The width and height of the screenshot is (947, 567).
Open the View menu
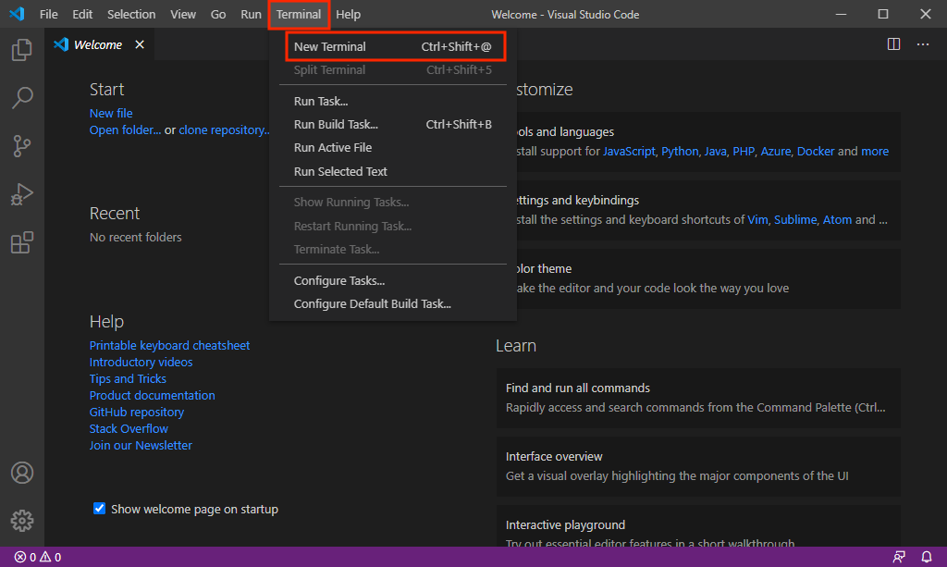point(183,14)
